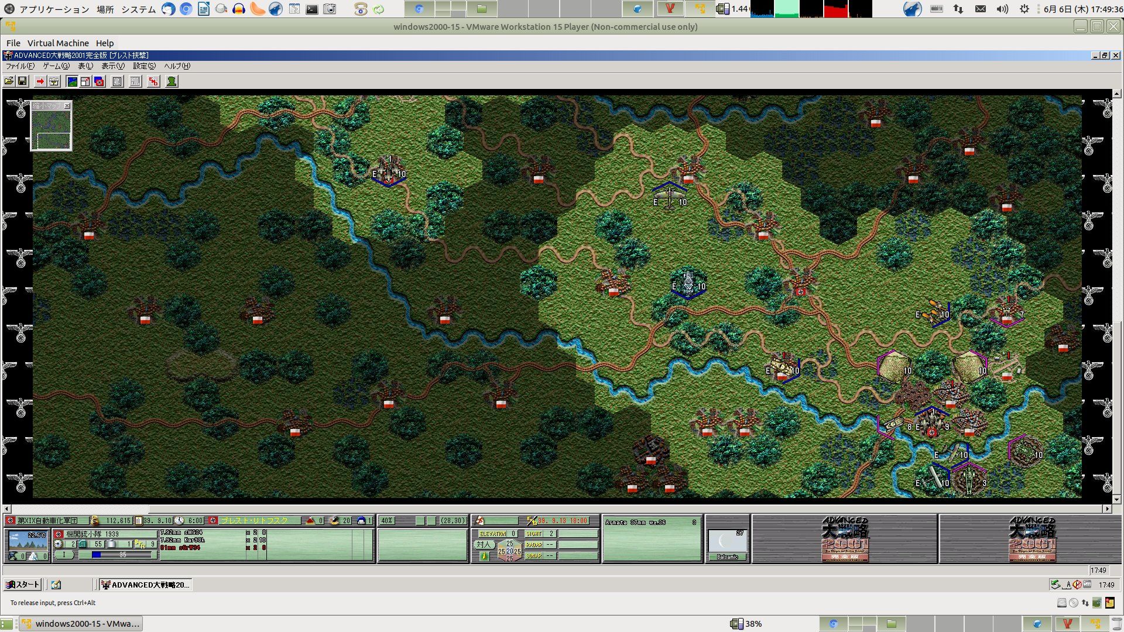Click the Windows スタート button
The width and height of the screenshot is (1124, 632).
(x=22, y=585)
